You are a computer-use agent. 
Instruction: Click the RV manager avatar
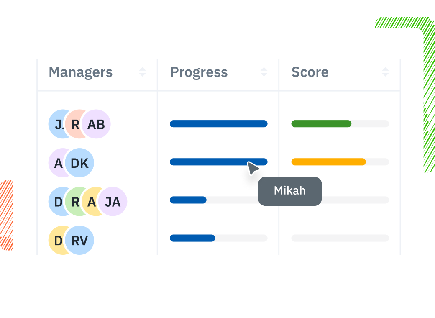coord(80,241)
